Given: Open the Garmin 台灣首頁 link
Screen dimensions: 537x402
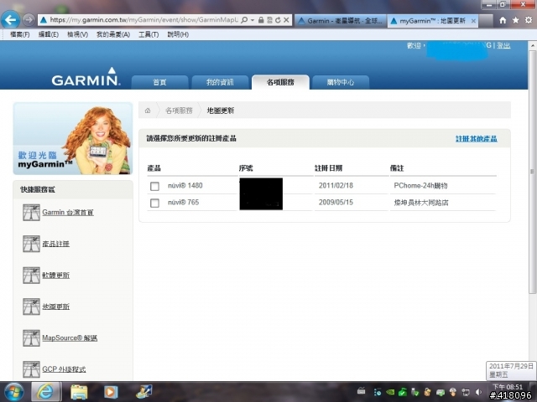Looking at the screenshot, I should pyautogui.click(x=68, y=212).
